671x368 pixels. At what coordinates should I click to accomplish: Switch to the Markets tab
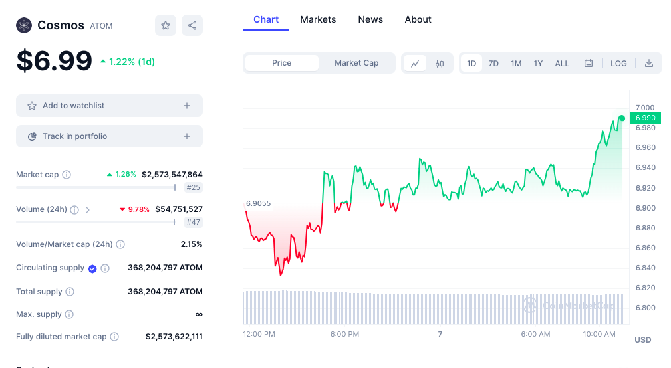pyautogui.click(x=318, y=19)
